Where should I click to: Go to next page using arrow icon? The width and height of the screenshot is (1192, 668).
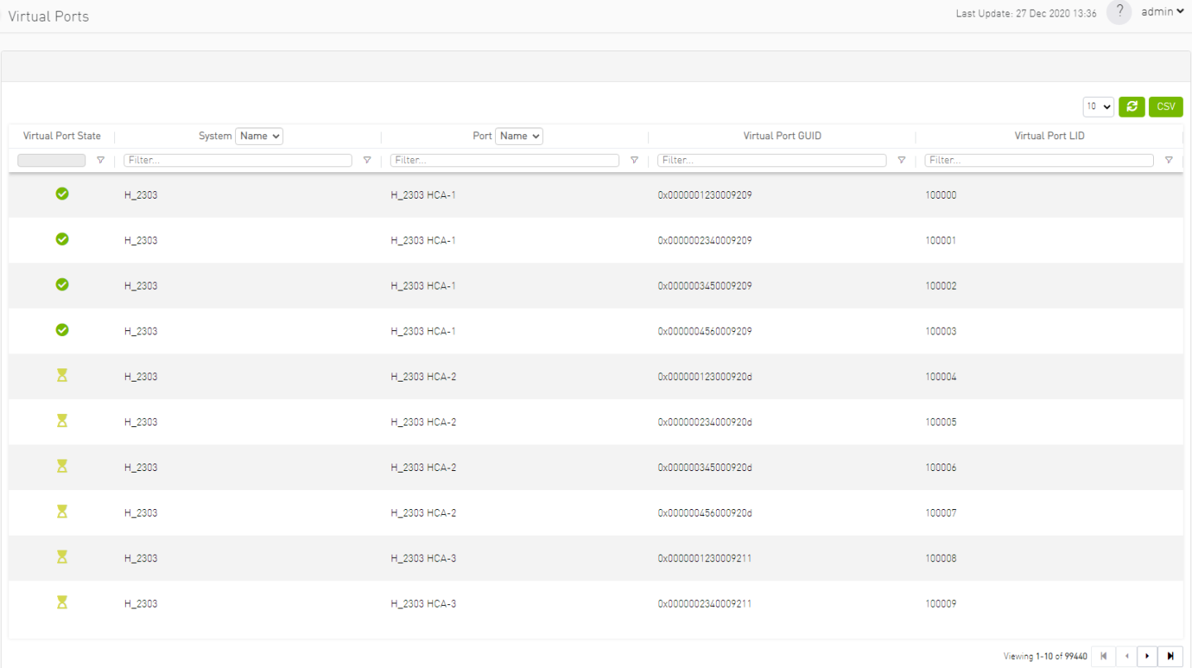pyautogui.click(x=1146, y=656)
